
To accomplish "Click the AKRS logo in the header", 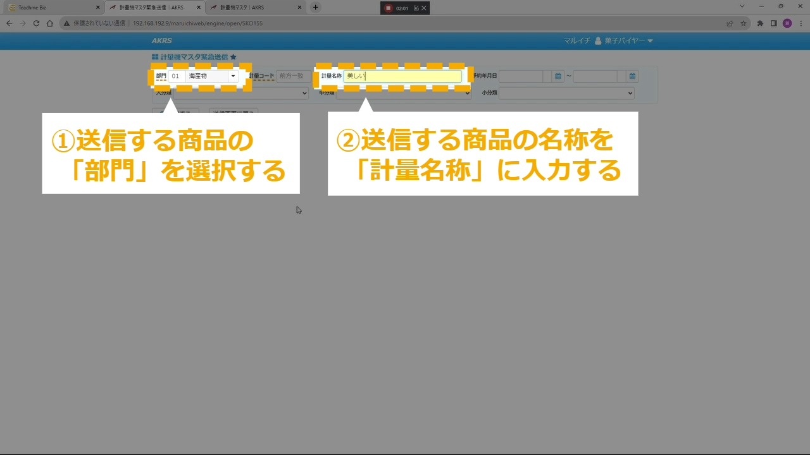I will (162, 41).
